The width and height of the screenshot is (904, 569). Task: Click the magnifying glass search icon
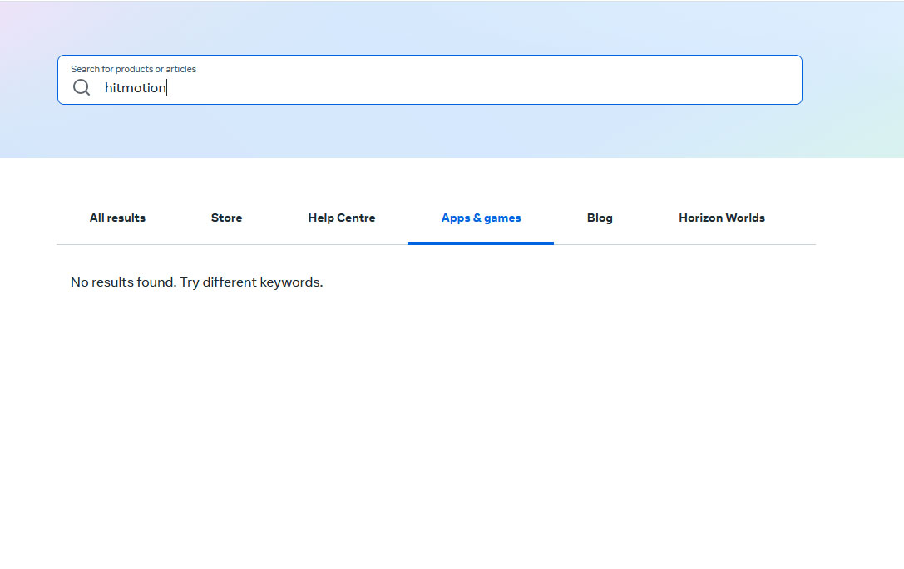point(82,87)
